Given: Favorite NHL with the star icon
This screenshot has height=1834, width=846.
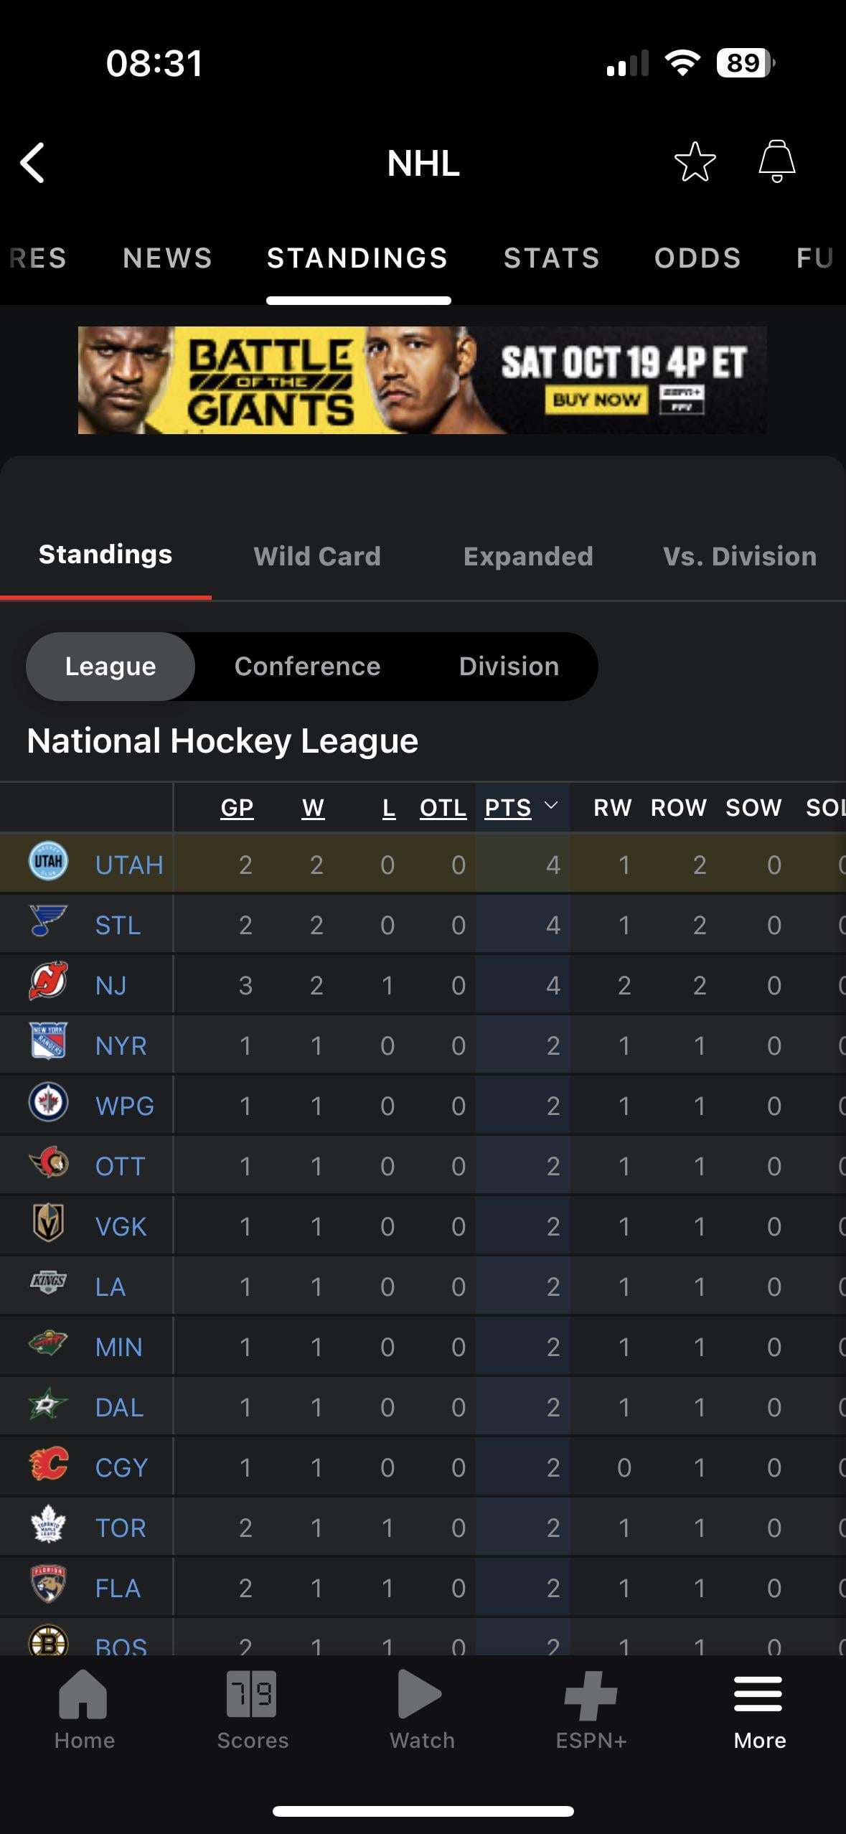Looking at the screenshot, I should pos(695,162).
